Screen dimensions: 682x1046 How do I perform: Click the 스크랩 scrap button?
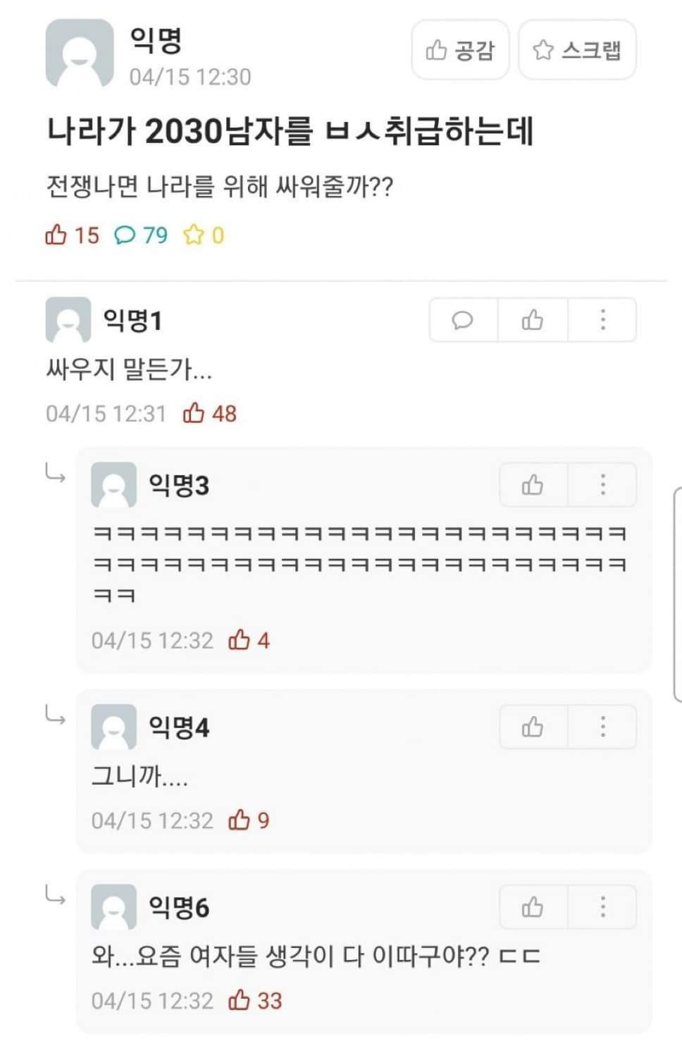[577, 50]
